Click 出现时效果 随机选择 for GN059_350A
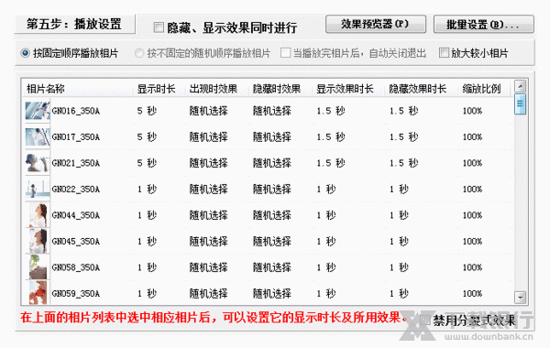550x348 pixels. 208,293
